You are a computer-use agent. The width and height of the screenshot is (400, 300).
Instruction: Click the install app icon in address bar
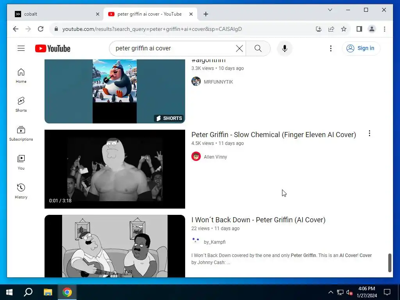(318, 29)
